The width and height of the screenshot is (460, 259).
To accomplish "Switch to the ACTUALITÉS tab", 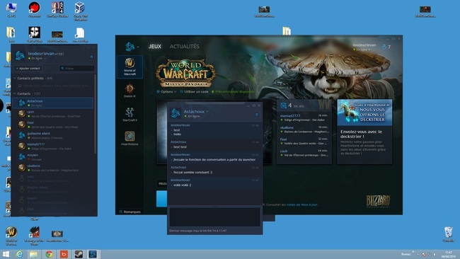I will tap(184, 46).
